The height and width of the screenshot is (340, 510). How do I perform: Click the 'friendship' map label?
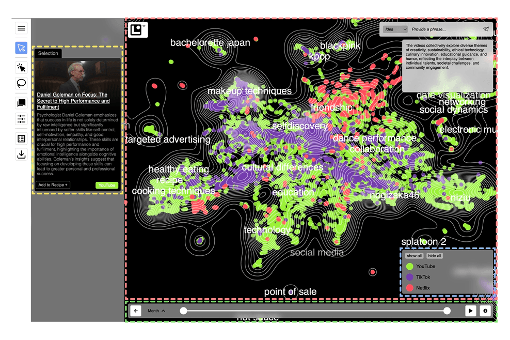tap(331, 108)
